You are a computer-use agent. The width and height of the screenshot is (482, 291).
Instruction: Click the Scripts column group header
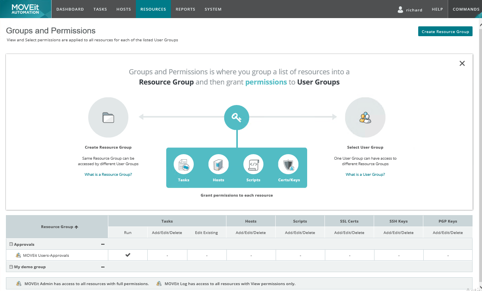point(300,221)
